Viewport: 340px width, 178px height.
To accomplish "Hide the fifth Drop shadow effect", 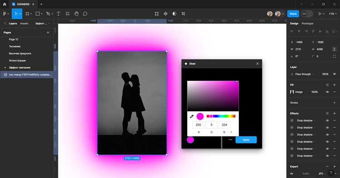I will click(x=327, y=149).
